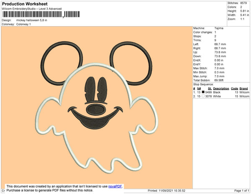The width and height of the screenshot is (251, 194).
Task: Select the White row in Stop Sequence
Action: pyautogui.click(x=221, y=96)
